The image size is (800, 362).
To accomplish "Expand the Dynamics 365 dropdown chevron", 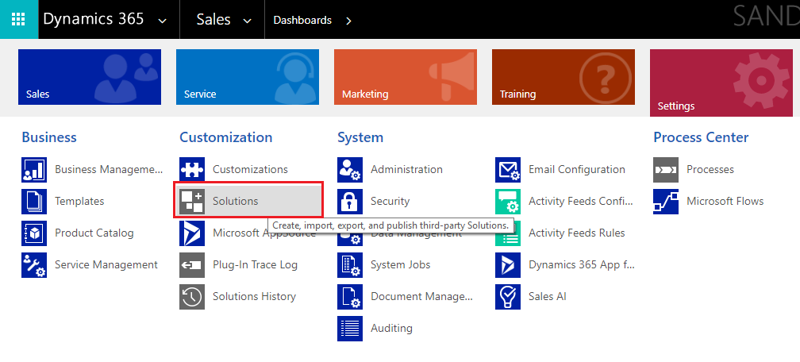I will coord(163,21).
